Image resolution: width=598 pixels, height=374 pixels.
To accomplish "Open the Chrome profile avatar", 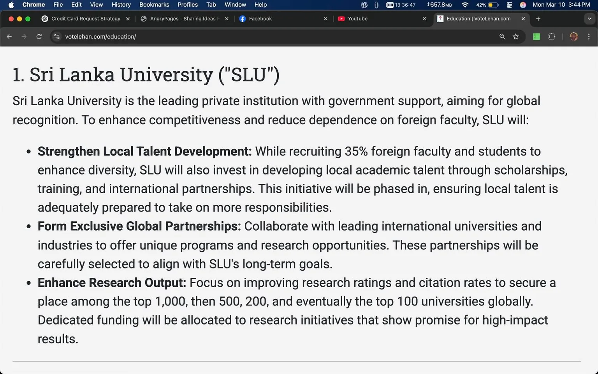I will tap(573, 36).
